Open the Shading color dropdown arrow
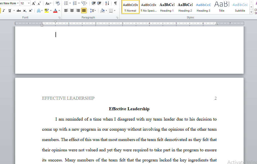 (106, 11)
